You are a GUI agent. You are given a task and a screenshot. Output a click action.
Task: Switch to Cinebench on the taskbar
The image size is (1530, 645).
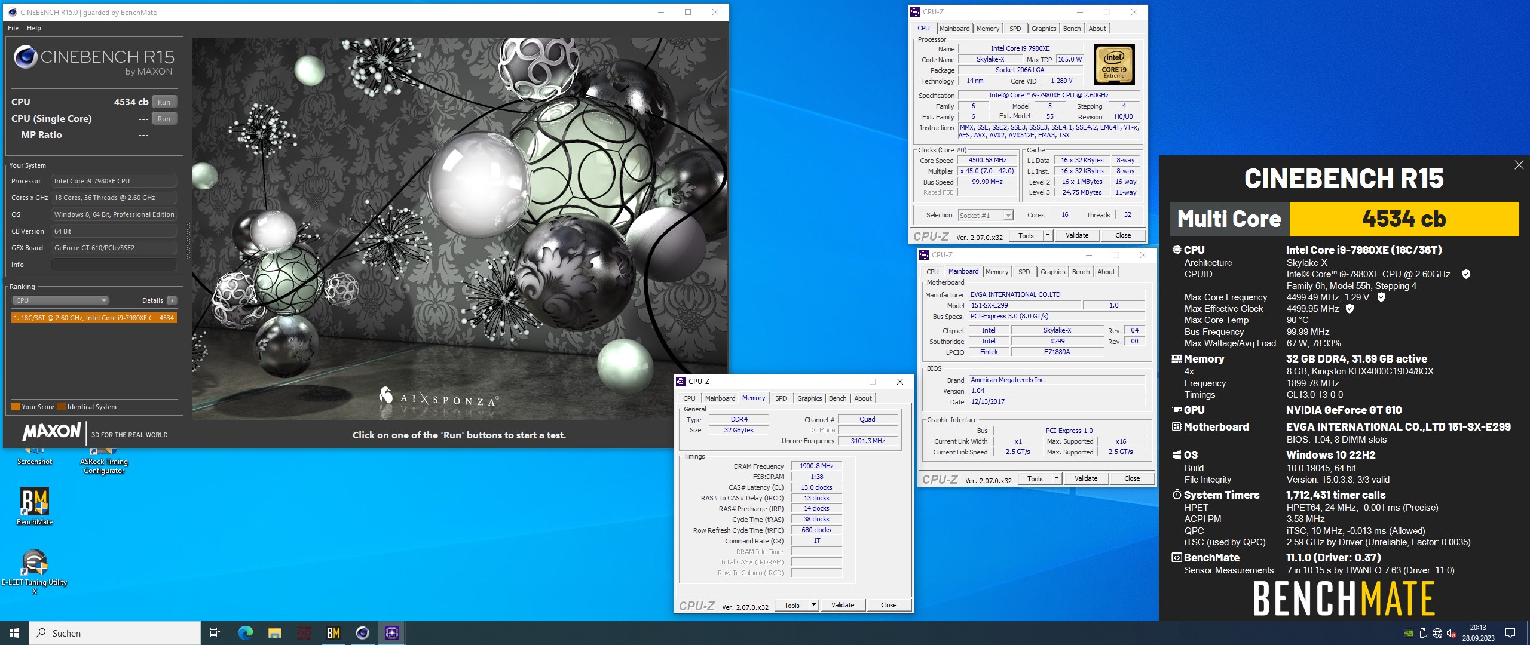(362, 633)
